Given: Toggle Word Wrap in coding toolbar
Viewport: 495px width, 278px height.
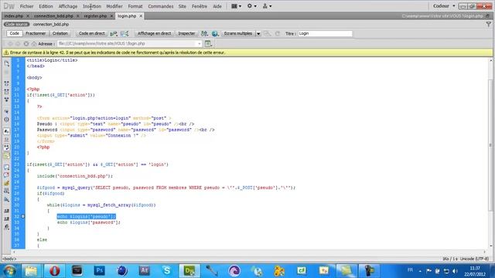Looking at the screenshot, I should [x=7, y=147].
